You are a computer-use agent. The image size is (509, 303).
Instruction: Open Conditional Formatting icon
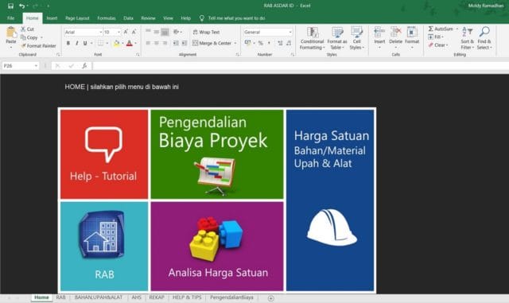313,33
